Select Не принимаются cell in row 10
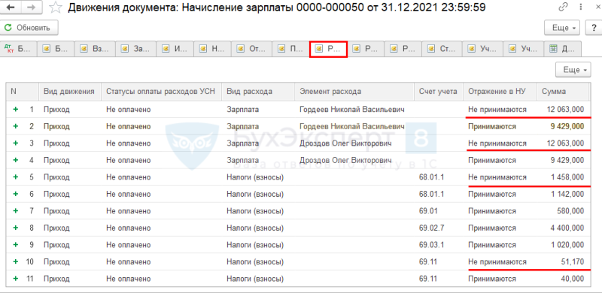Image resolution: width=602 pixels, height=293 pixels. (497, 261)
